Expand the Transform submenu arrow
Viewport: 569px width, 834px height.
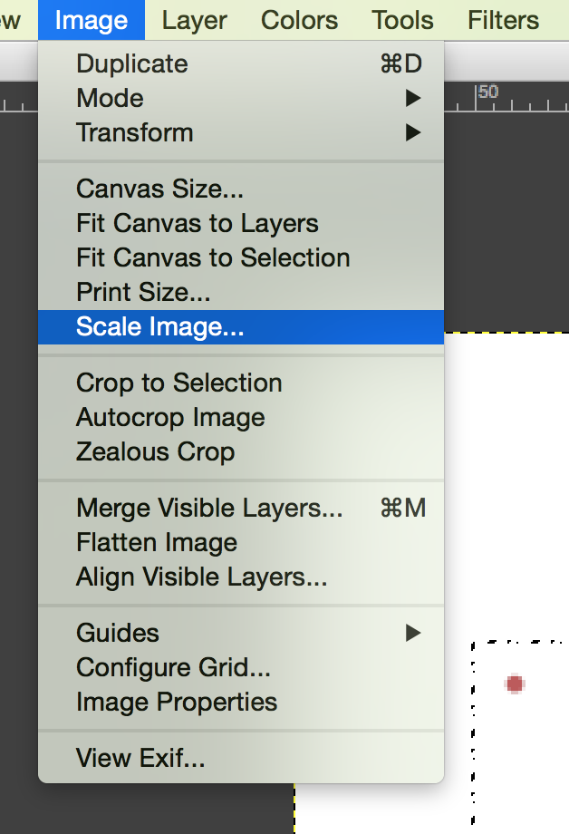[x=412, y=132]
